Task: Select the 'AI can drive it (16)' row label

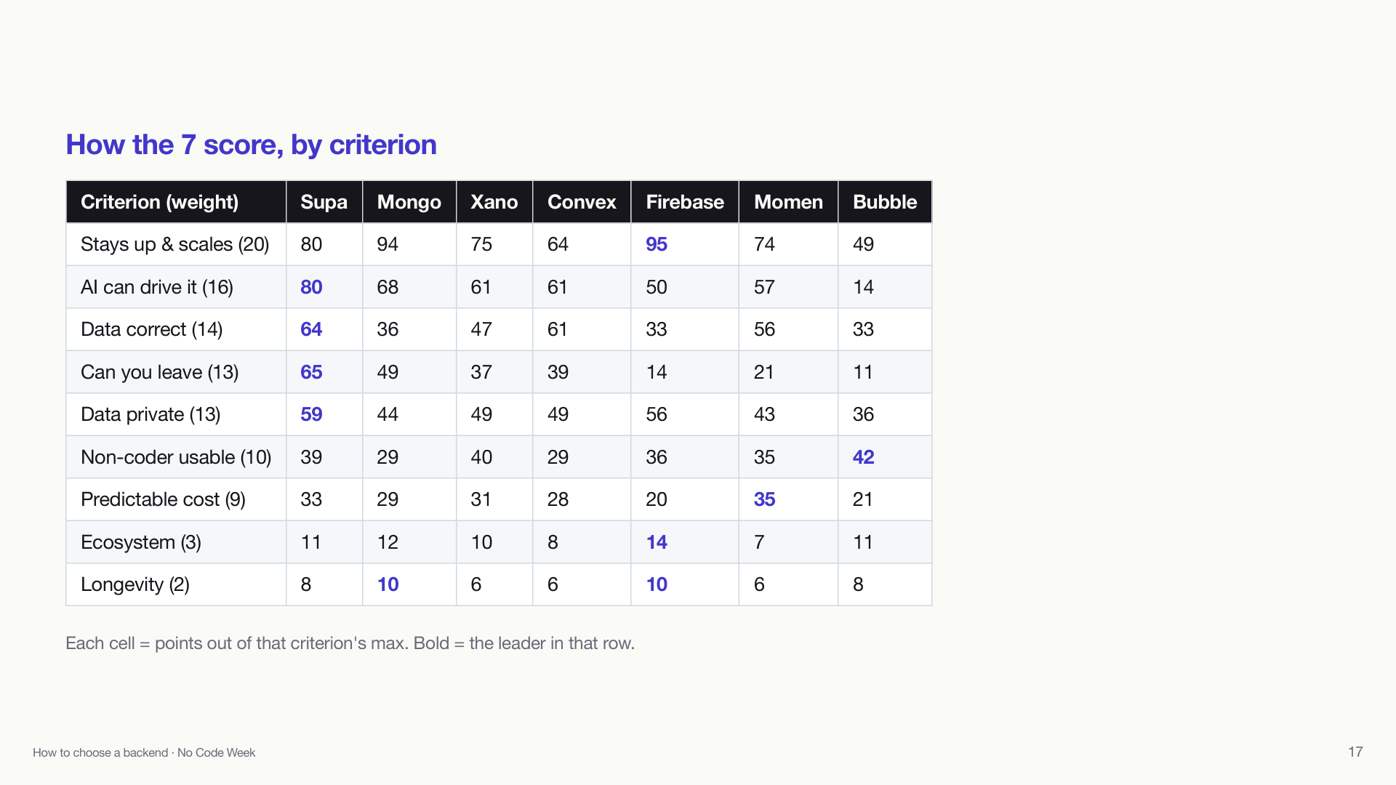Action: click(157, 287)
